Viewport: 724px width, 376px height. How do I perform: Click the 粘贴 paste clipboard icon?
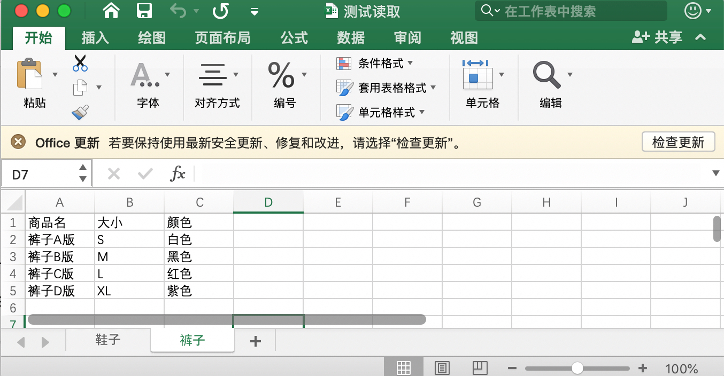(x=29, y=74)
